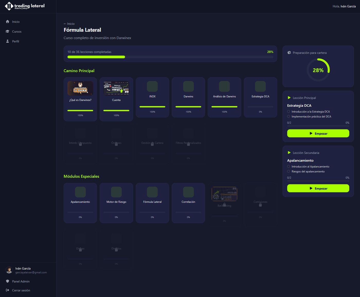The image size is (360, 297).
Task: Click the locked Directos card lock icon
Action: coord(116,250)
